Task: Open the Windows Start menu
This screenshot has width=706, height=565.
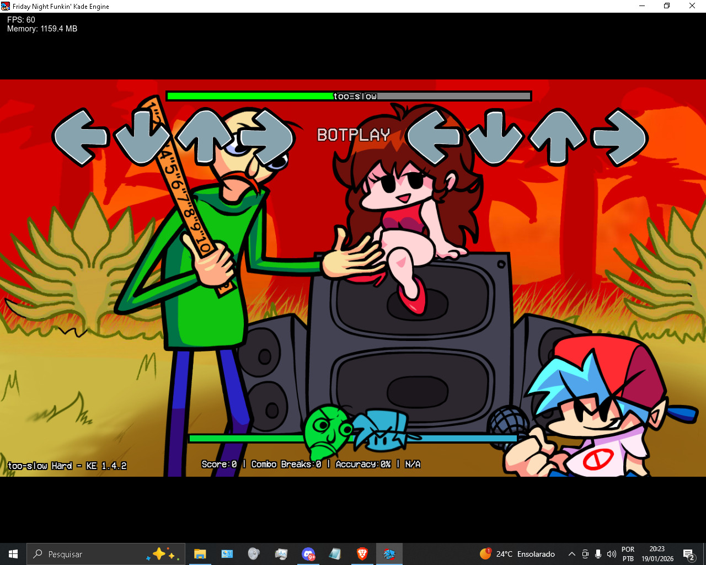Action: pos(13,554)
